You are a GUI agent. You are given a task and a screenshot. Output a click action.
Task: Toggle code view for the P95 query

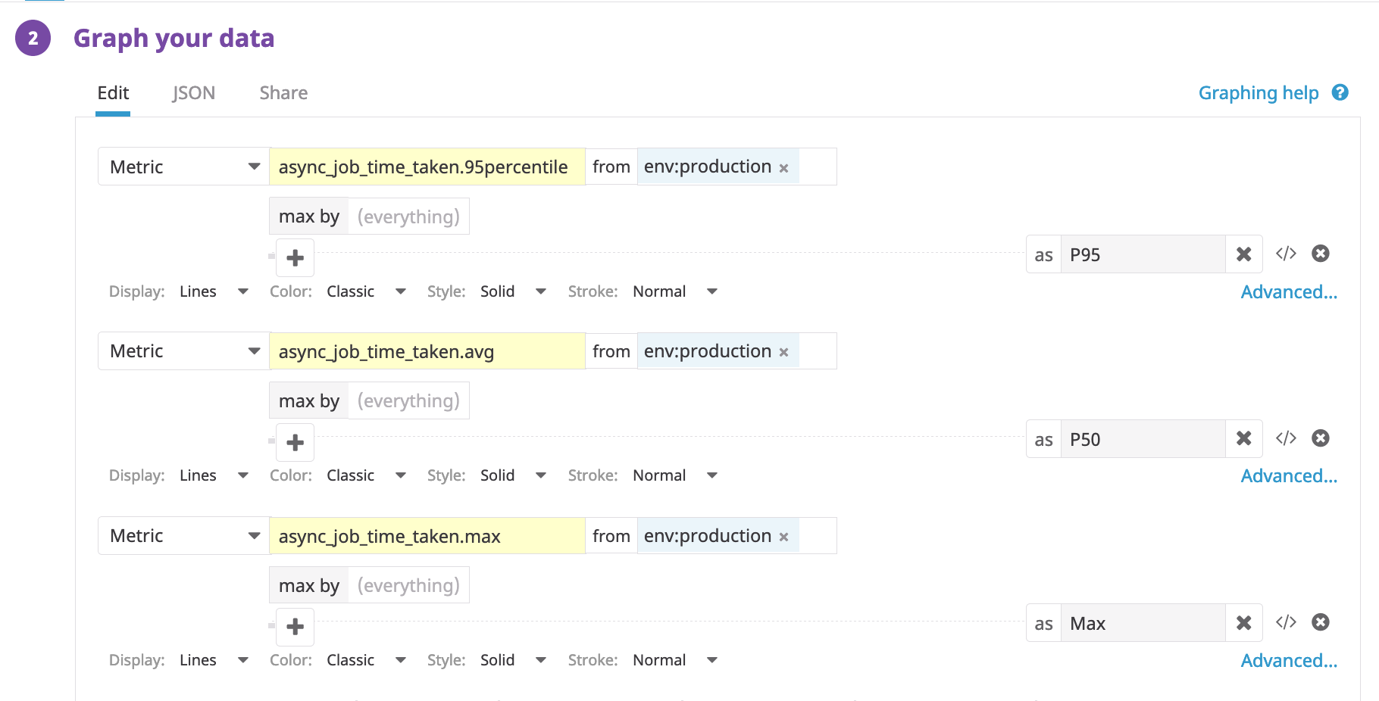[1286, 254]
